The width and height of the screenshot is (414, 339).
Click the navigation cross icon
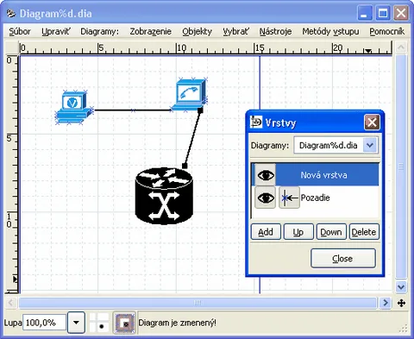pyautogui.click(x=401, y=303)
